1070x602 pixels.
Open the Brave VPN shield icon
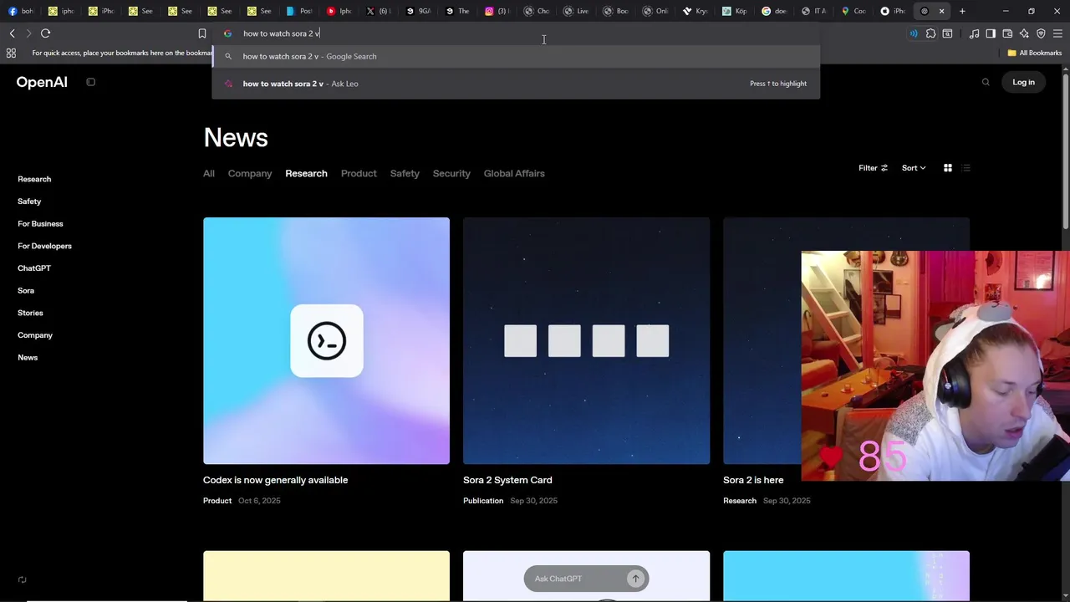[x=1041, y=33]
